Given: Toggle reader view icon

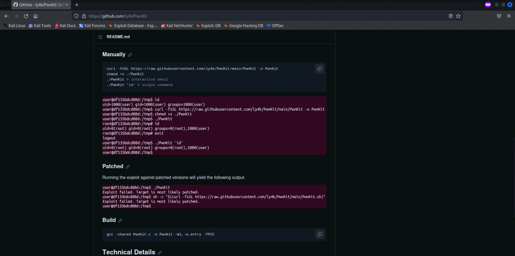Looking at the screenshot, I should click(451, 16).
